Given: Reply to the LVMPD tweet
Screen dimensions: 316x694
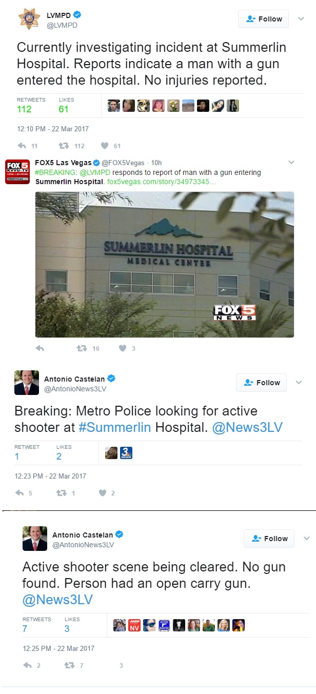Looking at the screenshot, I should pyautogui.click(x=22, y=146).
